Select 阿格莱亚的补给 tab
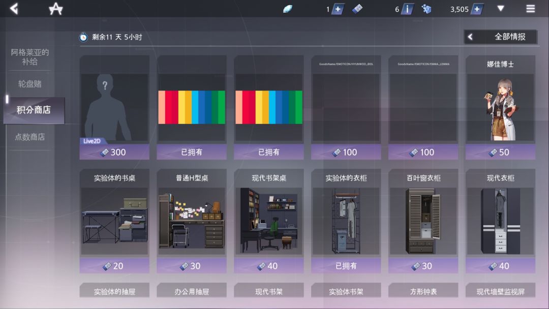The width and height of the screenshot is (549, 309). [x=30, y=57]
